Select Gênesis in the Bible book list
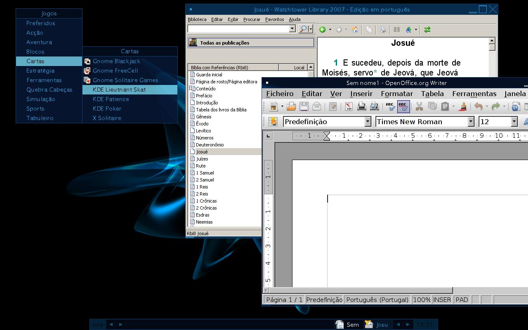 204,117
